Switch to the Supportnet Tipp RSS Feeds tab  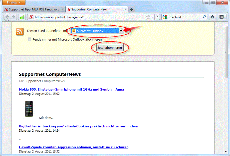(34, 9)
